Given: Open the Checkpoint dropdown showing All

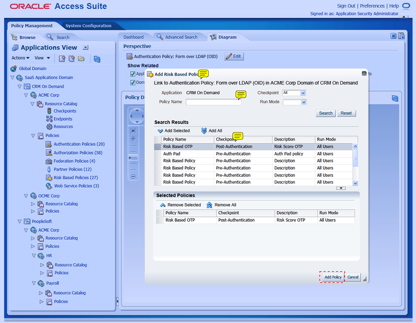Looking at the screenshot, I should (x=303, y=93).
